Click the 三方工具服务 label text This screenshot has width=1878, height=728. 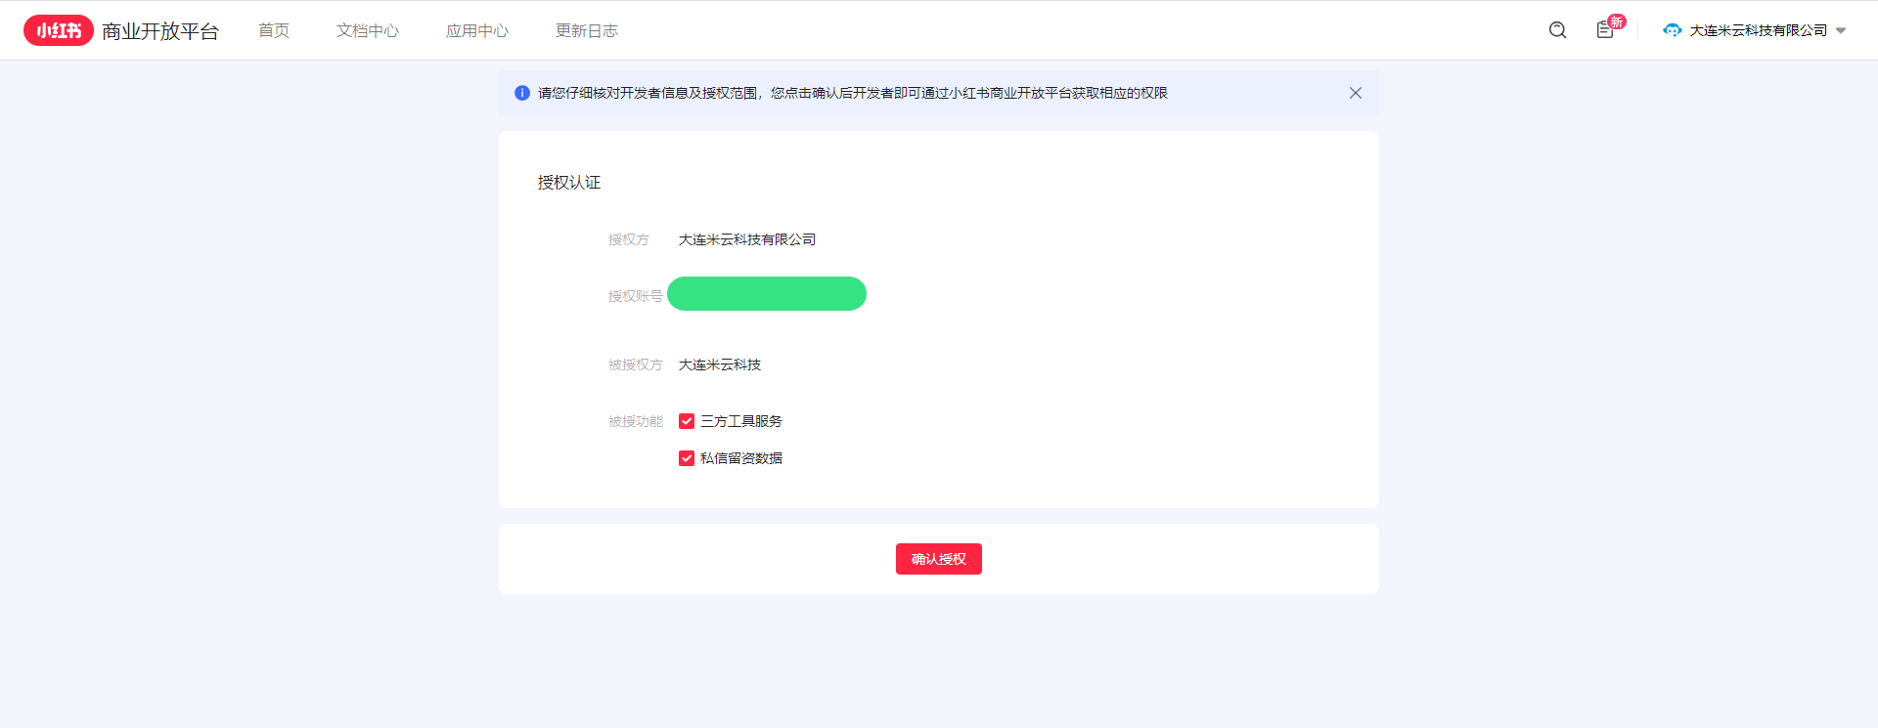740,421
